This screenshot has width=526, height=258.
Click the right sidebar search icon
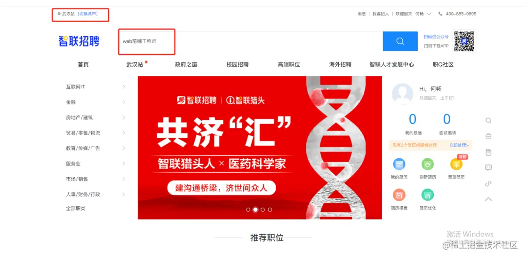(x=488, y=121)
